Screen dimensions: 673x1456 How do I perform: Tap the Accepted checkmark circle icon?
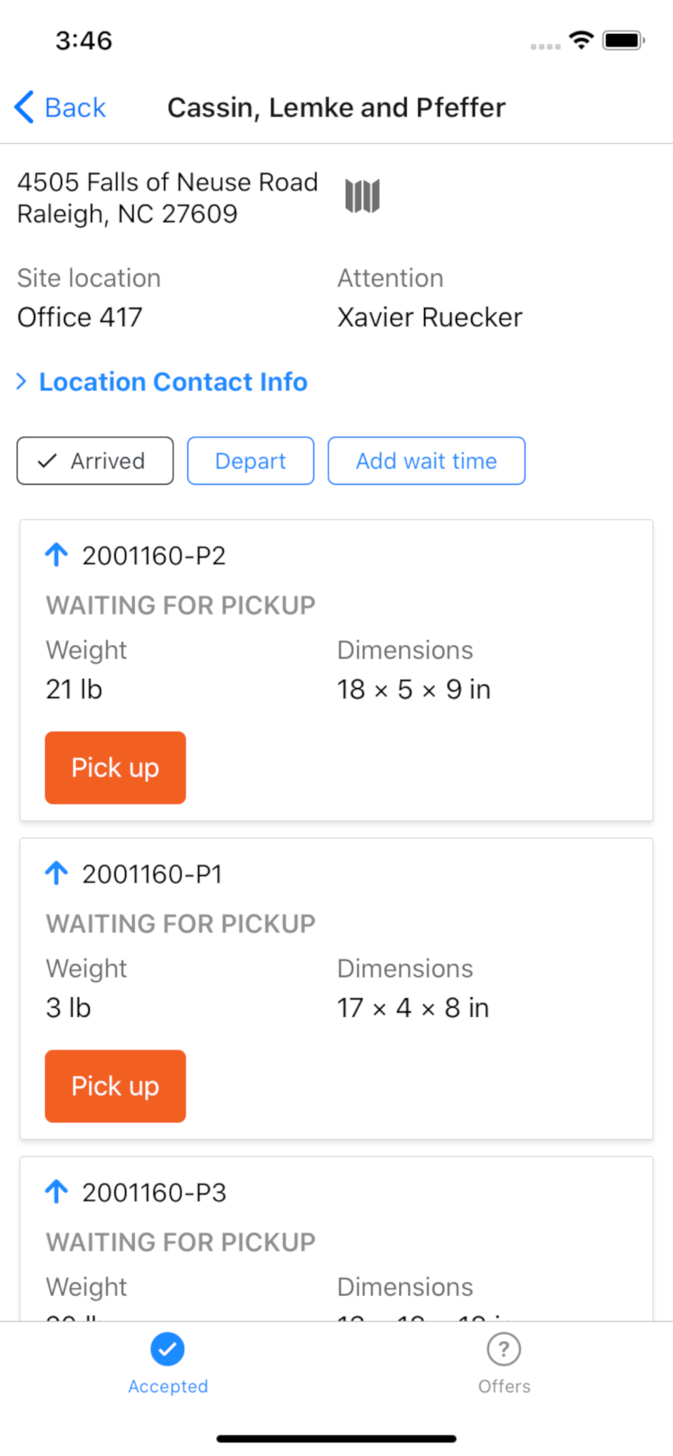point(168,1349)
